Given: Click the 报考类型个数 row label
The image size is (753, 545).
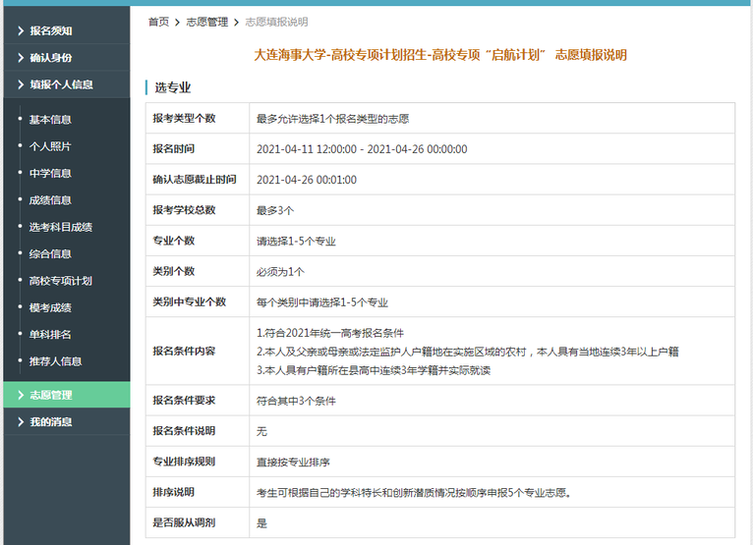Looking at the screenshot, I should (x=184, y=118).
